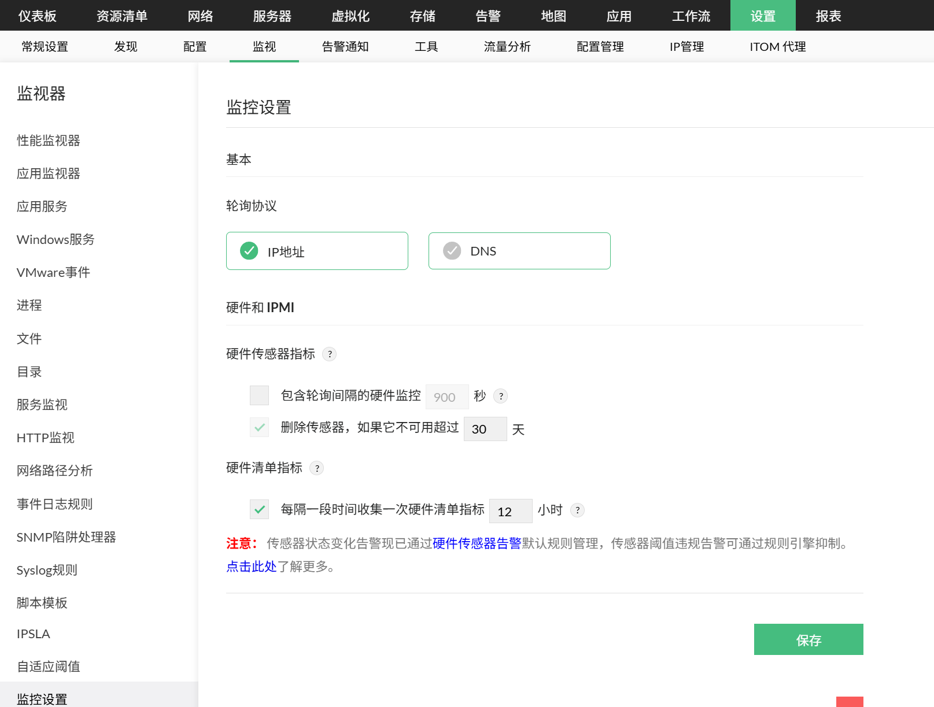The height and width of the screenshot is (707, 934).
Task: Open 性能监视器 in sidebar
Action: tap(49, 140)
